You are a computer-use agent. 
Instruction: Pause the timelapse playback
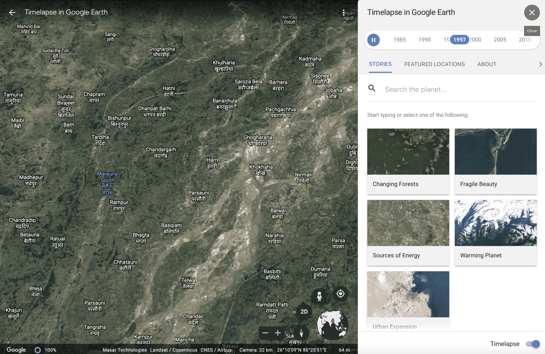coord(373,40)
